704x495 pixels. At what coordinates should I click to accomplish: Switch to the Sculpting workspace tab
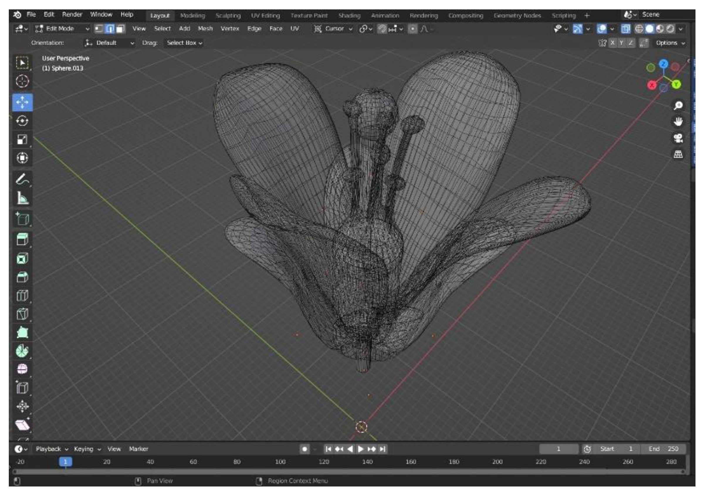tap(228, 16)
